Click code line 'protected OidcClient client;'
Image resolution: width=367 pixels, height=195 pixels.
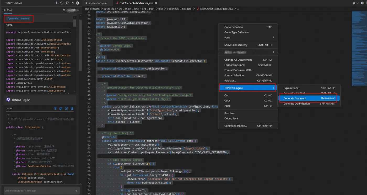tap(123, 76)
